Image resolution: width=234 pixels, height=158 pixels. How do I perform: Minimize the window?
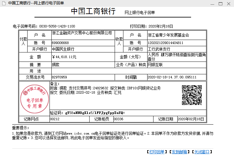212,4
